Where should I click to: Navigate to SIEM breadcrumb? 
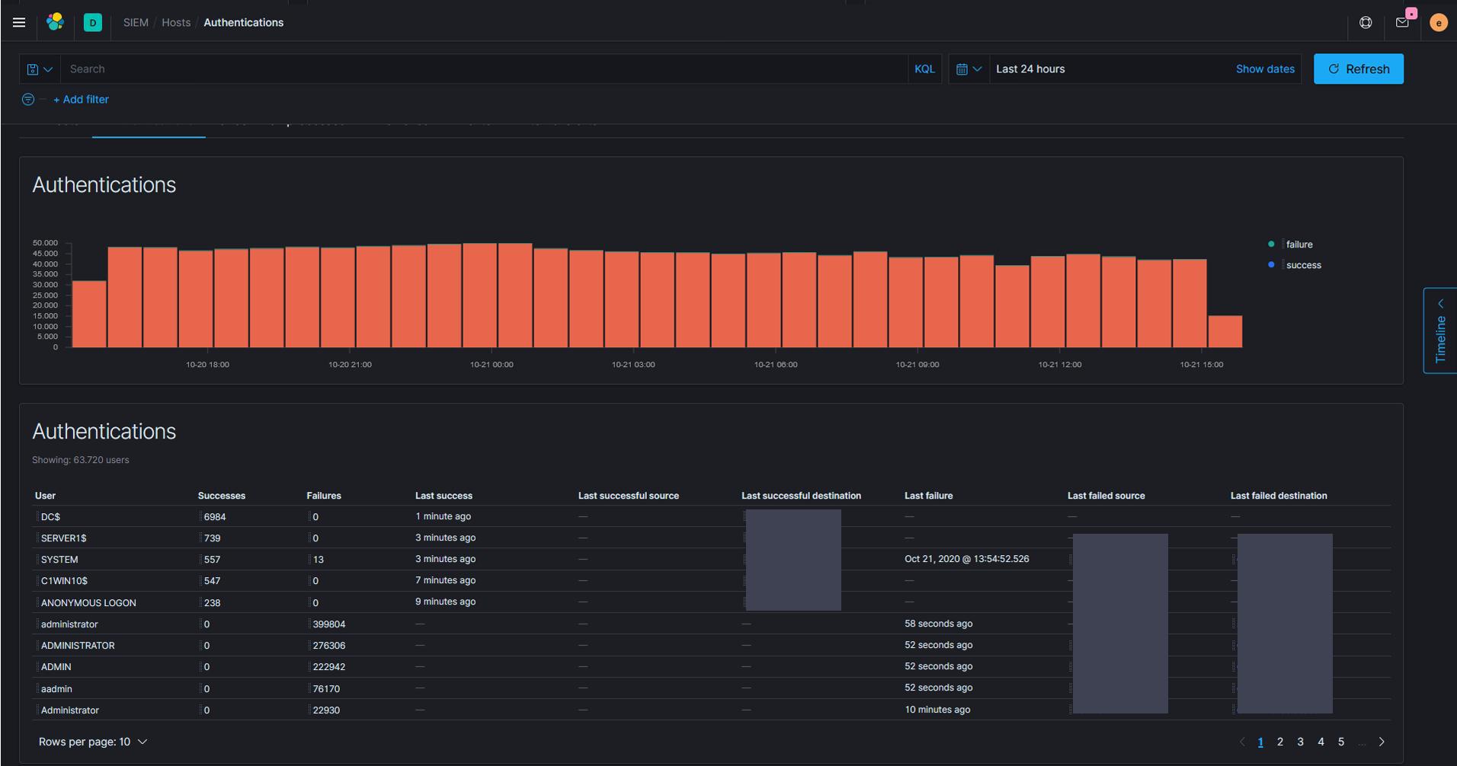click(136, 23)
